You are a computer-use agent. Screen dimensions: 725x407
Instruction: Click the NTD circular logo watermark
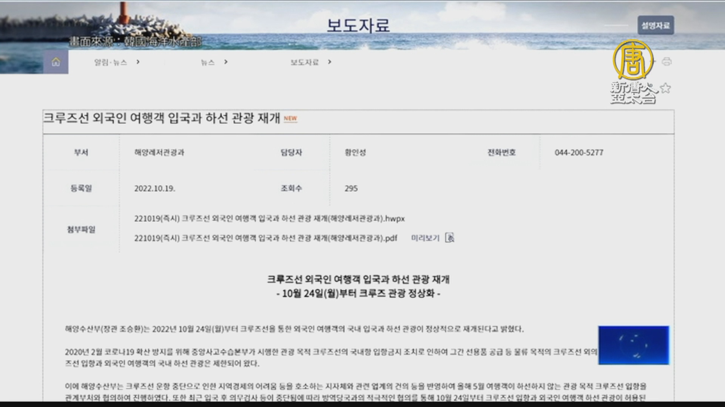pyautogui.click(x=633, y=60)
